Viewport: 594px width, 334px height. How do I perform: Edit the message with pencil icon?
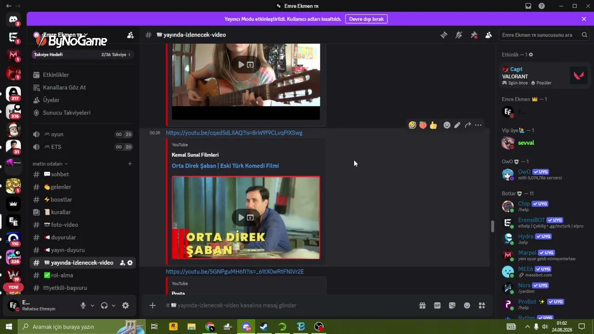tap(458, 125)
